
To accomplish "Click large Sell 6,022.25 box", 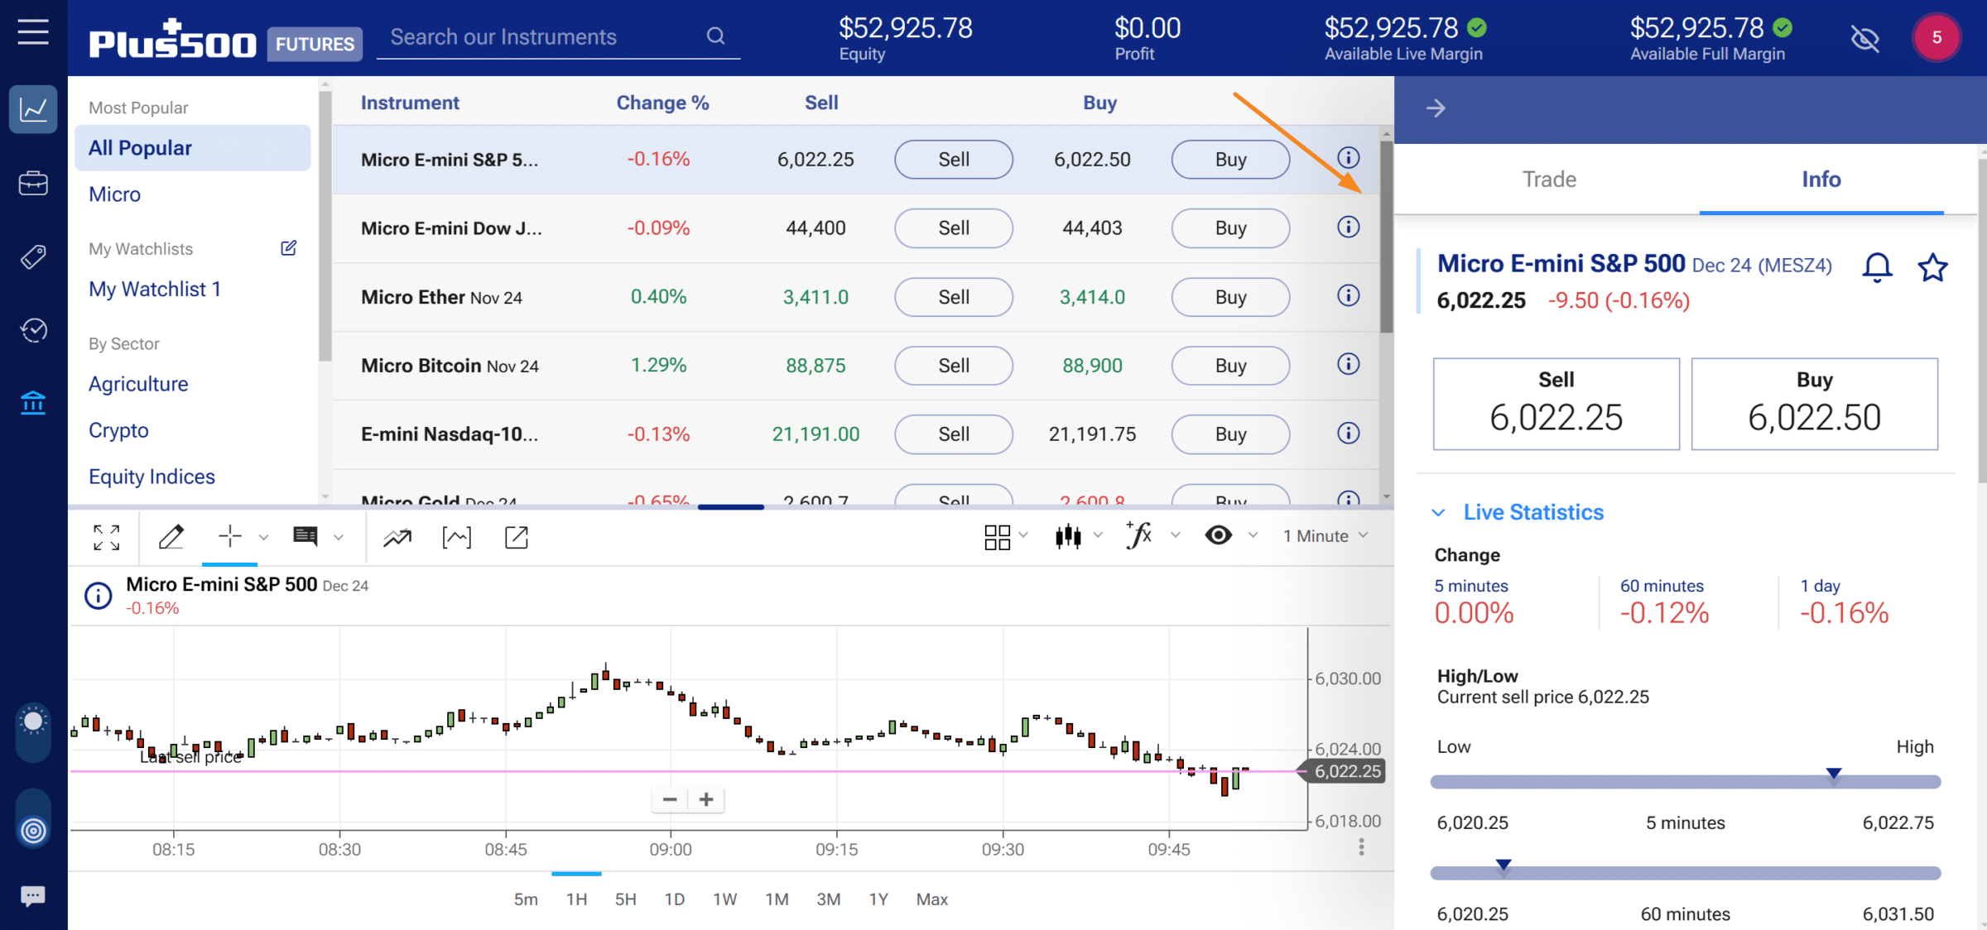I will (x=1556, y=404).
